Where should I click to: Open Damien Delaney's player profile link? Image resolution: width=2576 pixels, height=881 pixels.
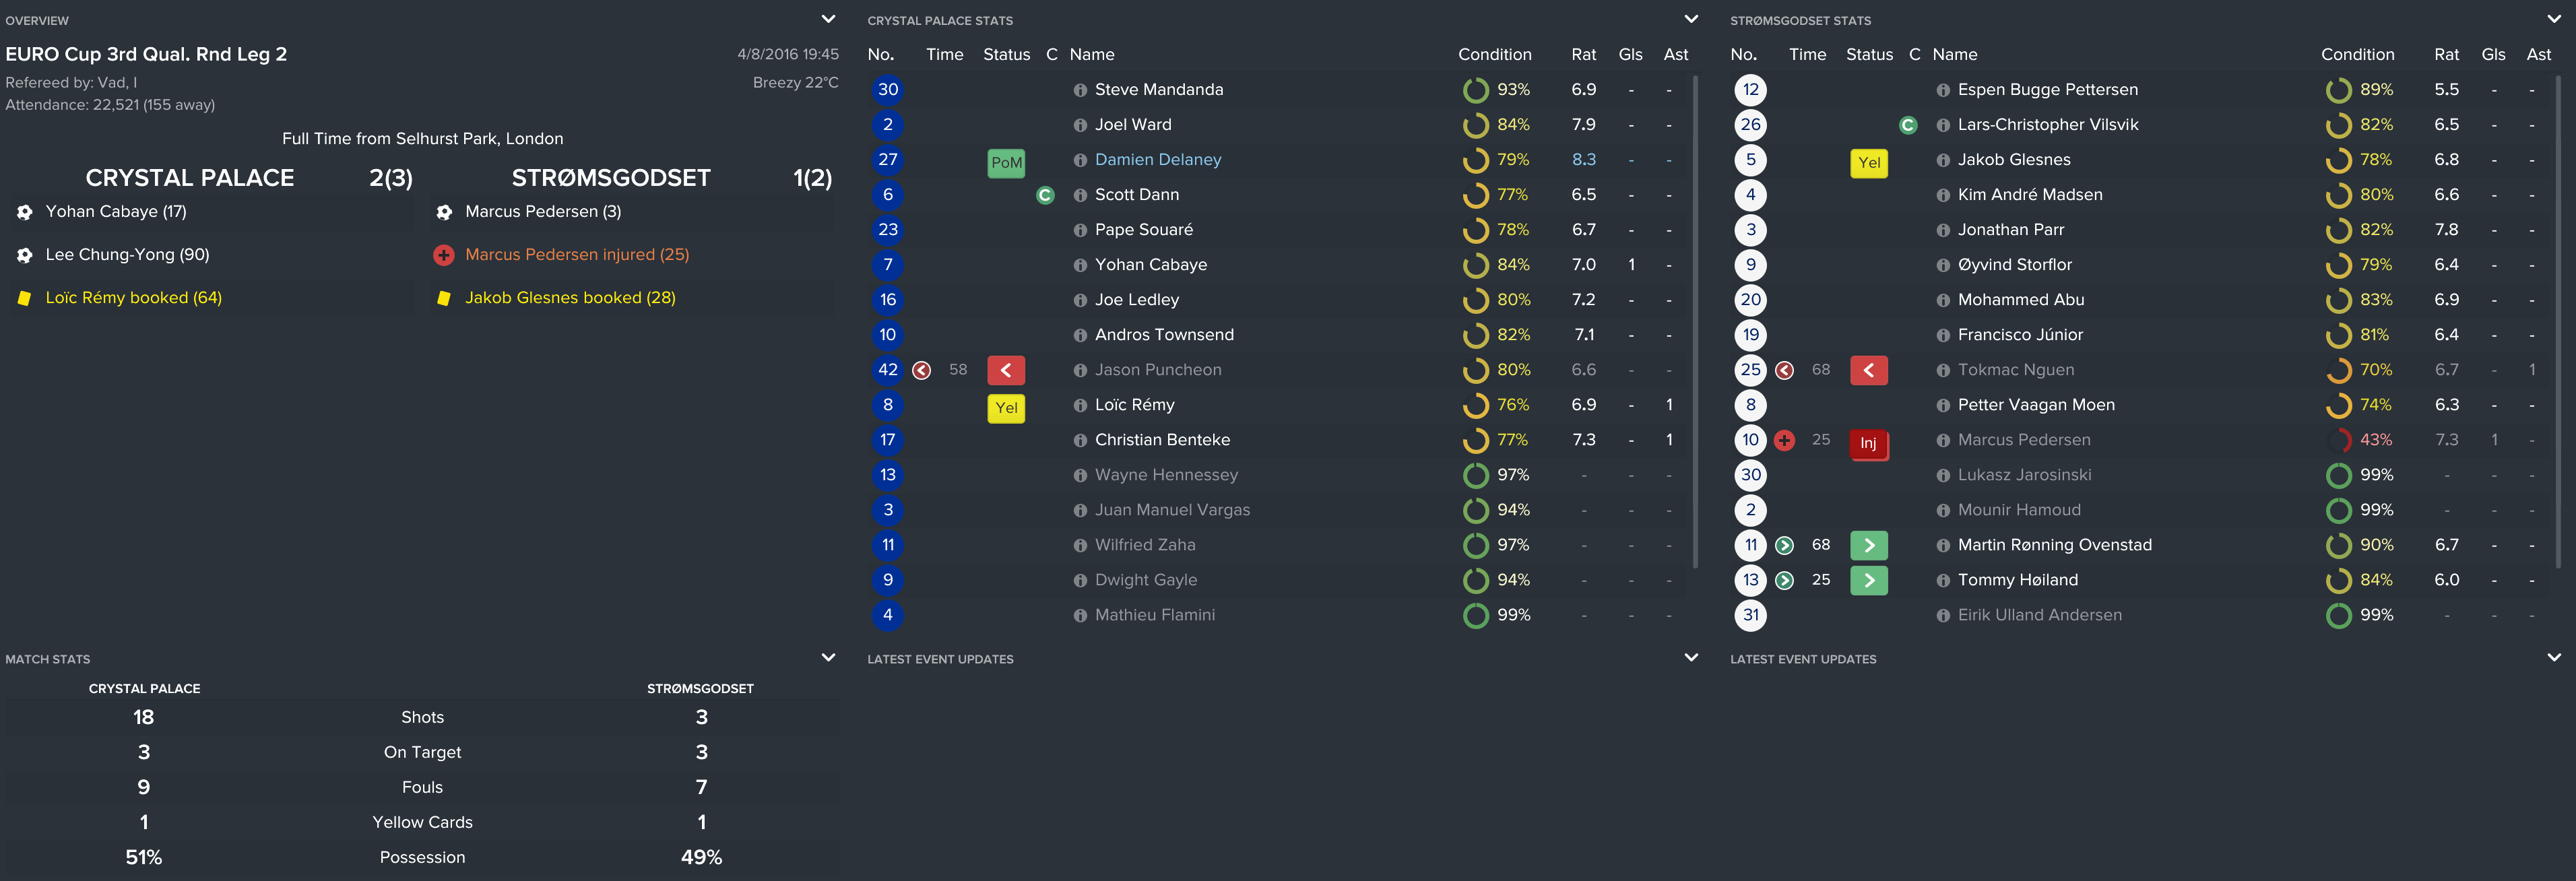coord(1158,160)
